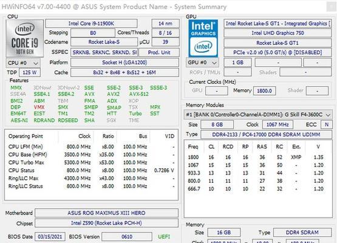Click the RAS column header
The height and width of the screenshot is (243, 337).
click(262, 146)
